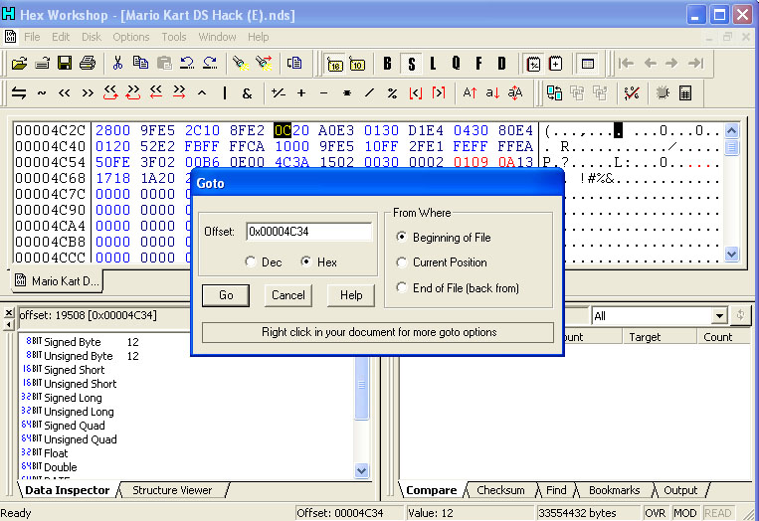Image resolution: width=759 pixels, height=521 pixels.
Task: Choose End of File (back from) option
Action: [x=401, y=287]
